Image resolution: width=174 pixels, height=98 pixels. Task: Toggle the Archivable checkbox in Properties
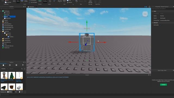pos(161,25)
